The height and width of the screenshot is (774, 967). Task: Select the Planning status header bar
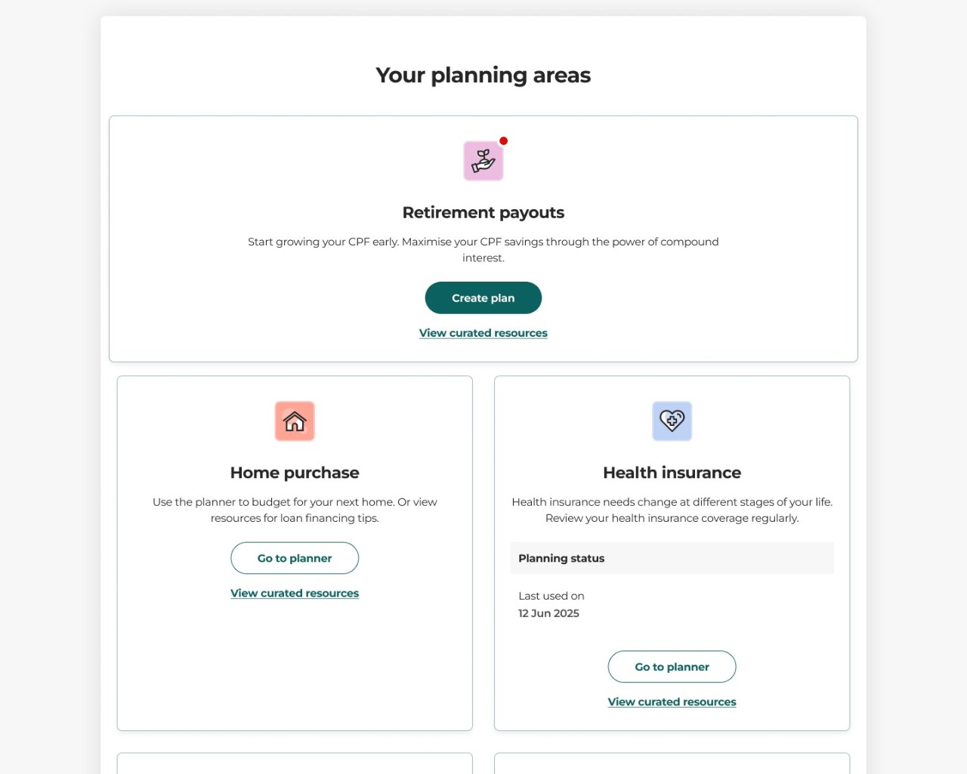click(672, 558)
